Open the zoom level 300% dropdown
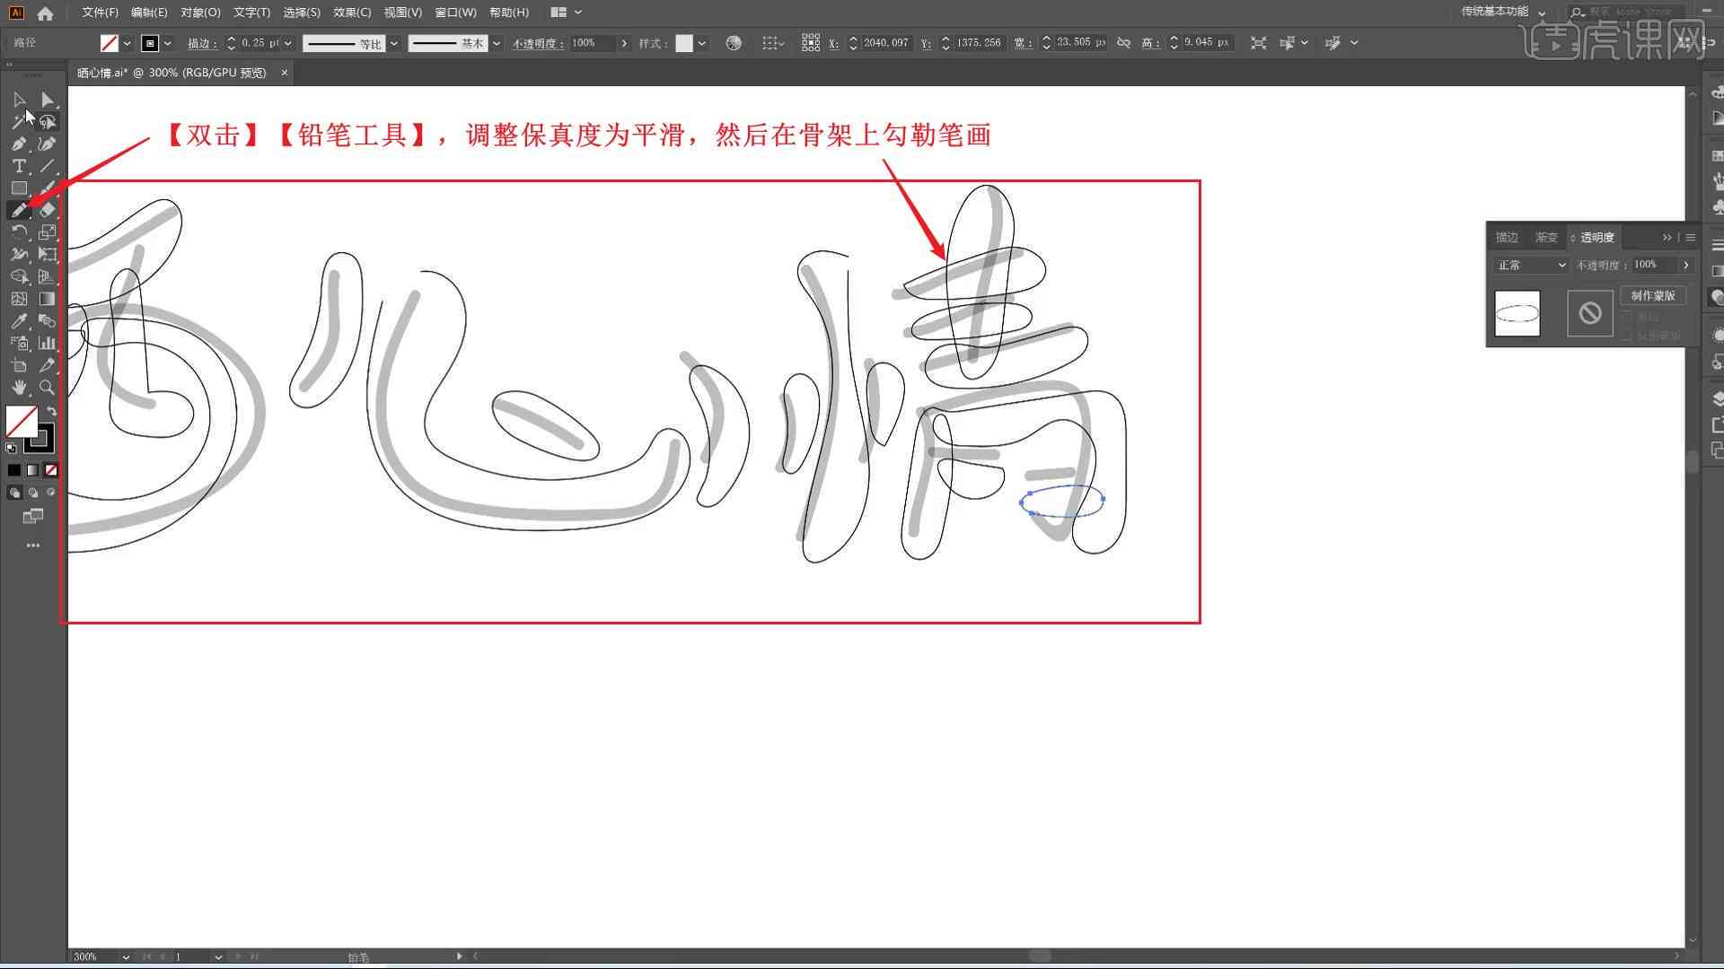This screenshot has width=1724, height=969. [x=126, y=957]
